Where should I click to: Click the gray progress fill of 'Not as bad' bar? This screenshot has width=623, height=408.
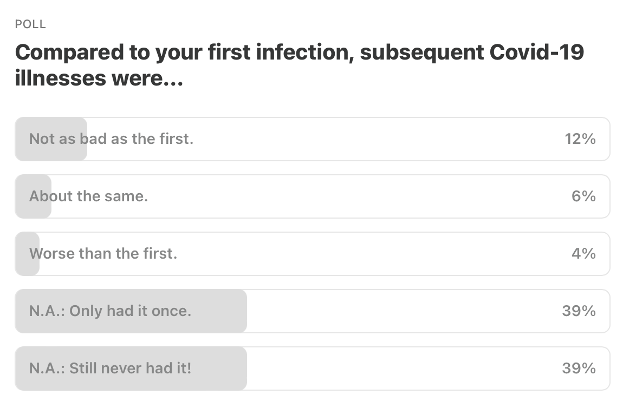(51, 139)
